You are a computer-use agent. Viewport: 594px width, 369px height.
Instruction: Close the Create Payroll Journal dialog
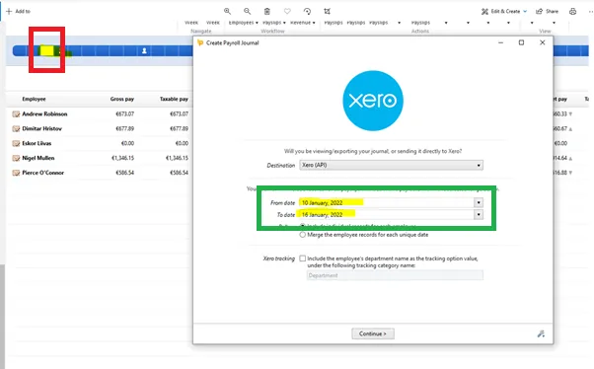point(543,42)
